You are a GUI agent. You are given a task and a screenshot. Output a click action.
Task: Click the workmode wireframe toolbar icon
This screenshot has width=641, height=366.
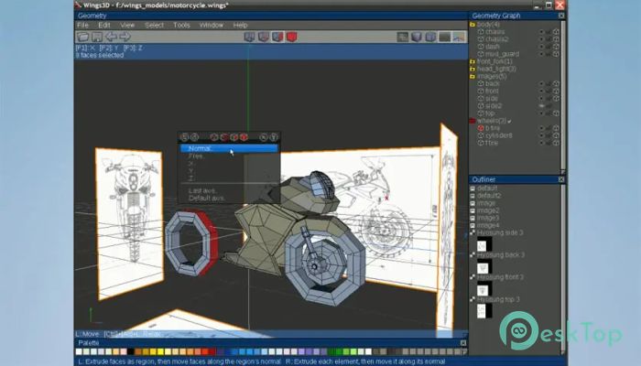[403, 37]
